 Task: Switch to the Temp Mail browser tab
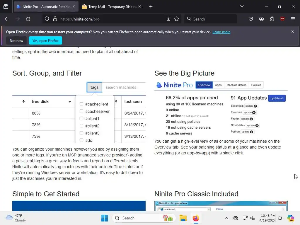[x=112, y=6]
